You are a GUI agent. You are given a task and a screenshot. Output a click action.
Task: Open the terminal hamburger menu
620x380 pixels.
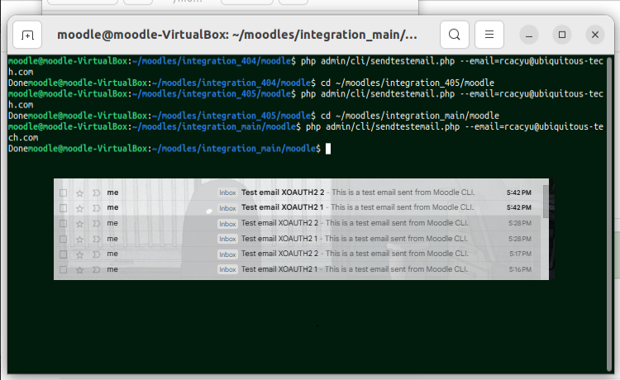(x=489, y=35)
